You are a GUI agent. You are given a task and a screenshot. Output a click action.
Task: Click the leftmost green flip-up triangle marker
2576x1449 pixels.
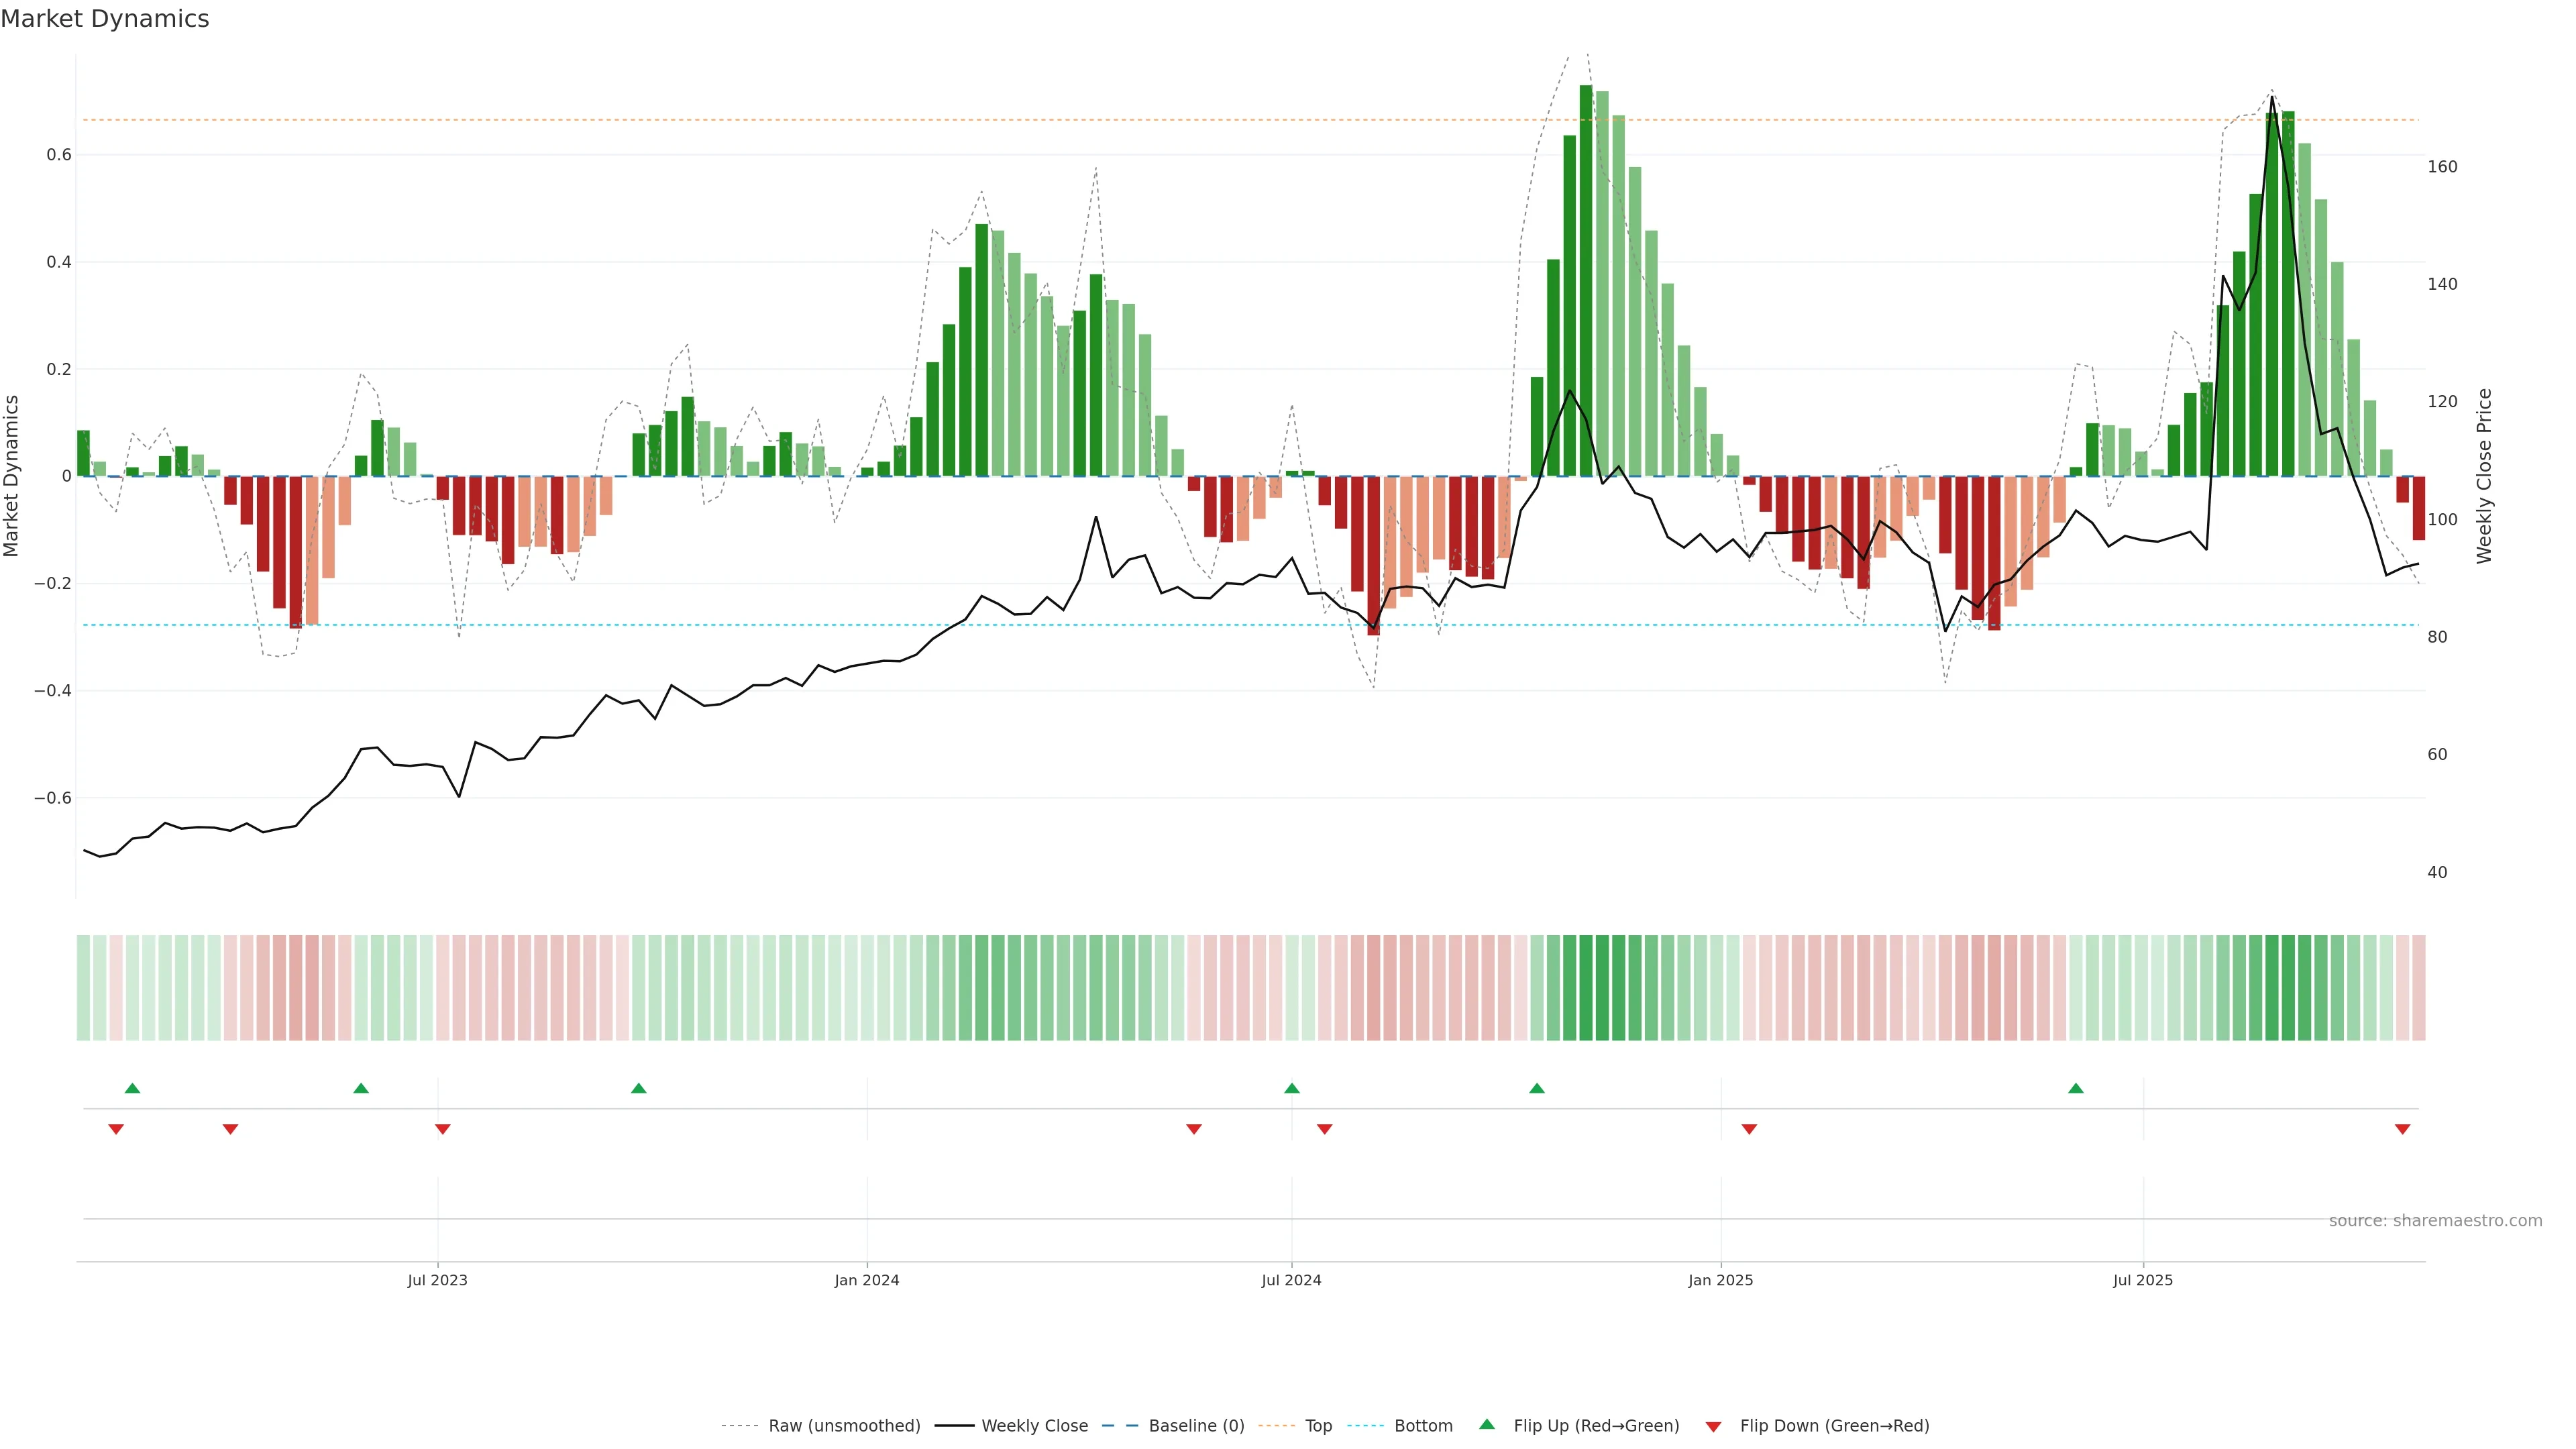pos(132,1088)
